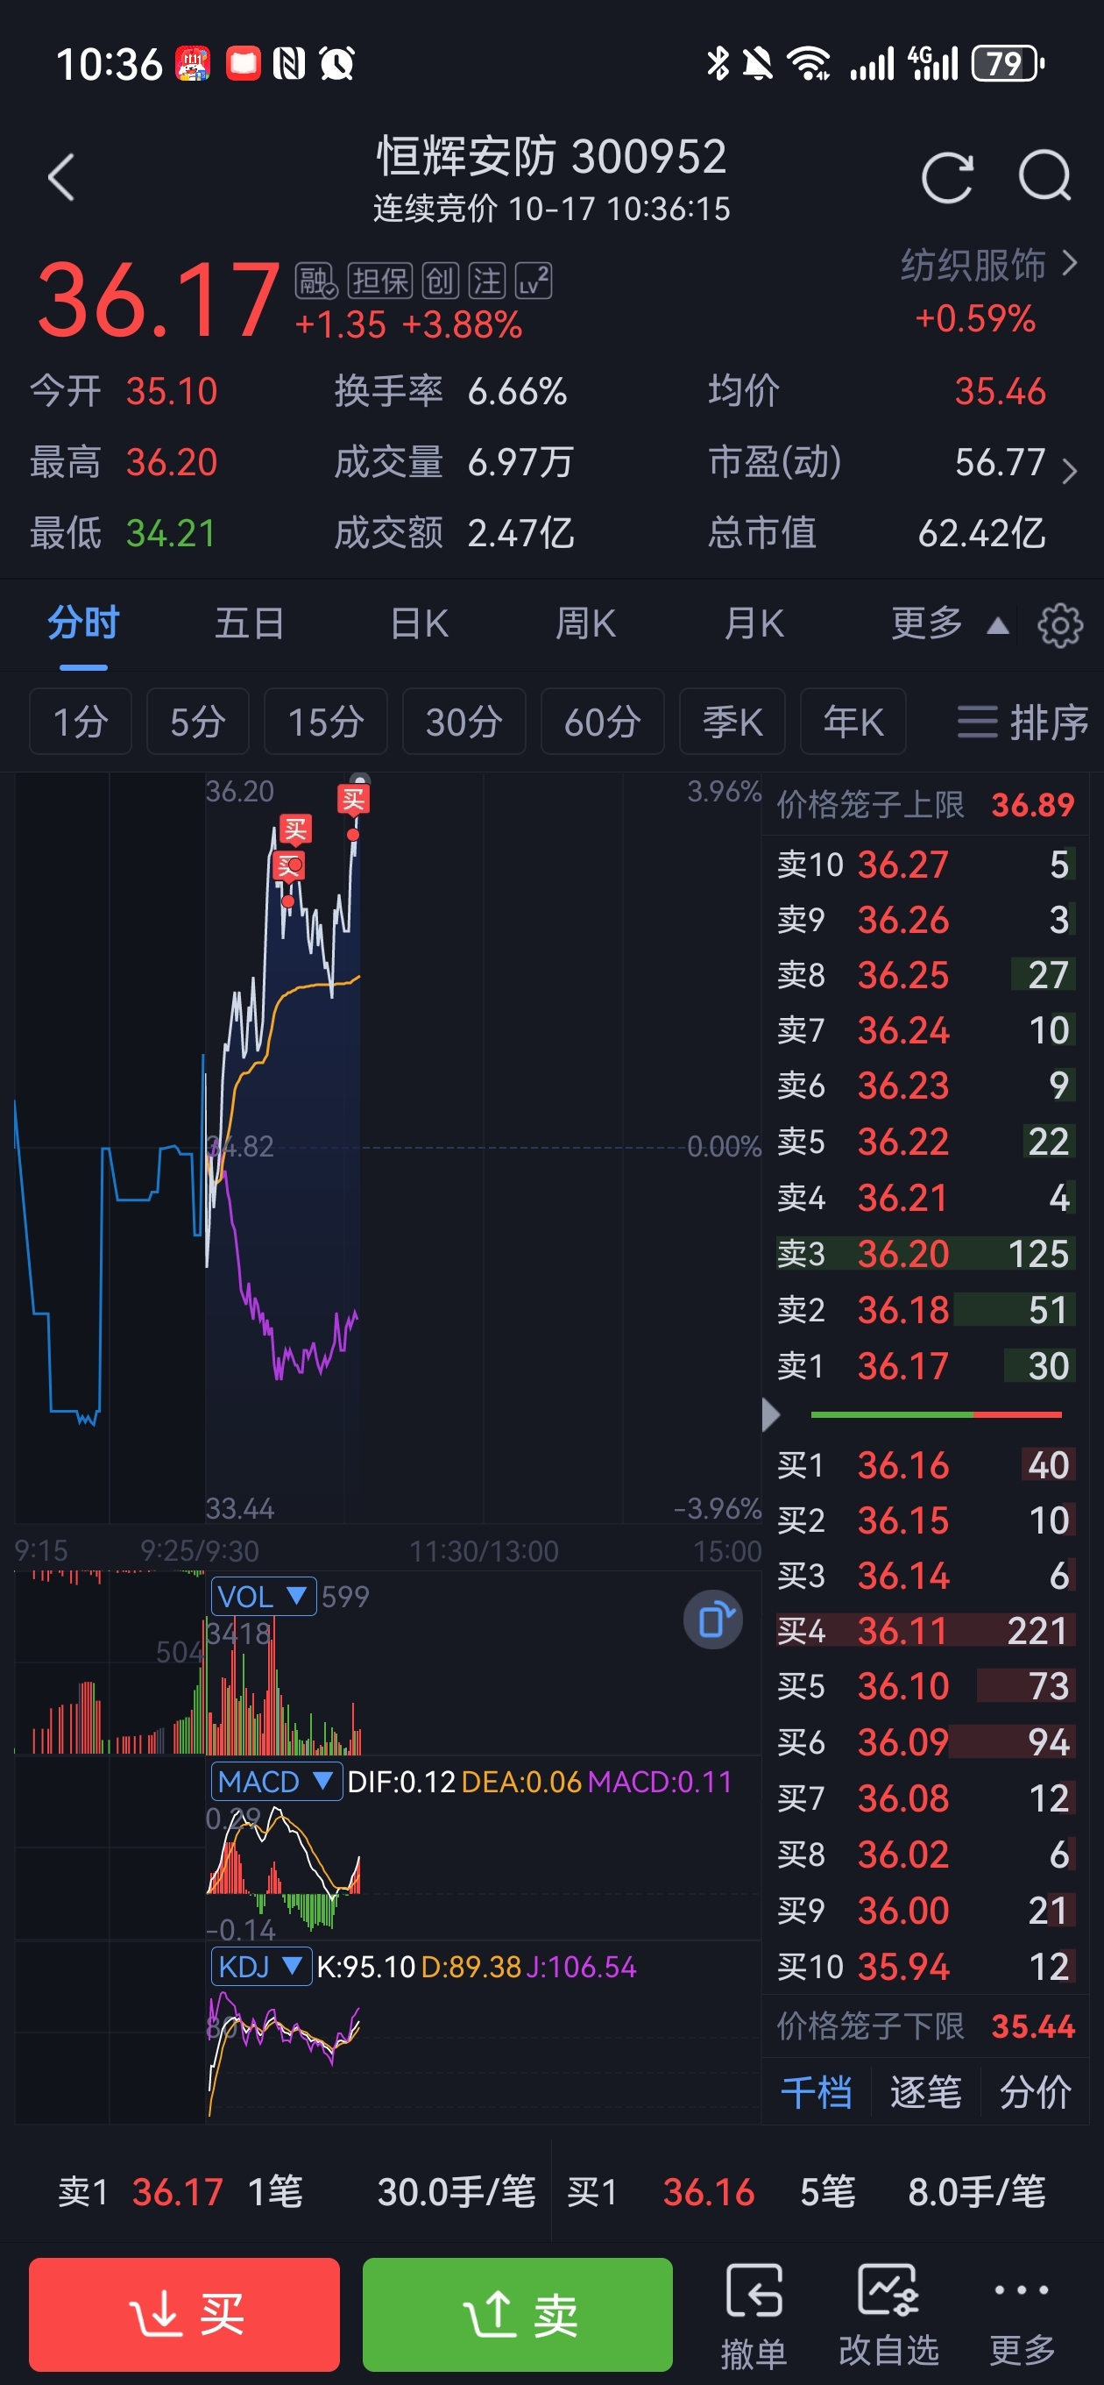Select 买10 bid row at 35.94
Image resolution: width=1104 pixels, height=2385 pixels.
pos(925,1967)
